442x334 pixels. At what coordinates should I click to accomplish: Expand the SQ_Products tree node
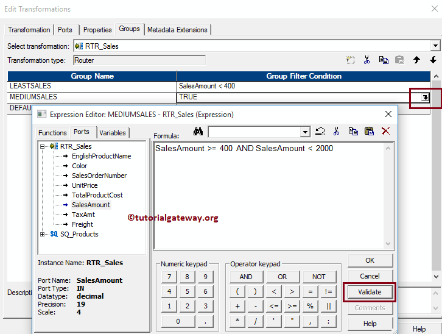(x=42, y=234)
